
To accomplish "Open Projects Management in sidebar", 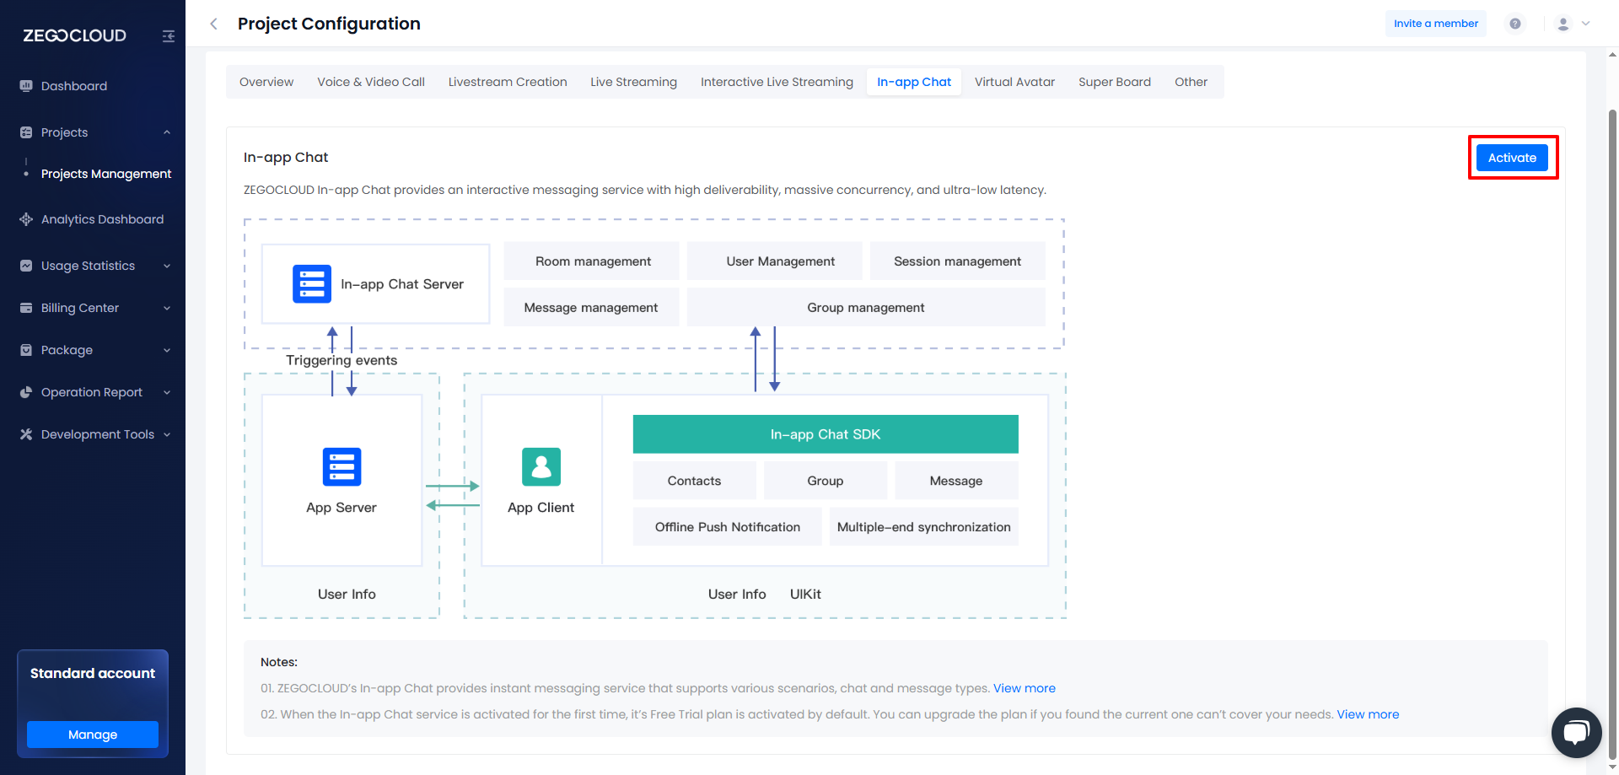I will 106,174.
